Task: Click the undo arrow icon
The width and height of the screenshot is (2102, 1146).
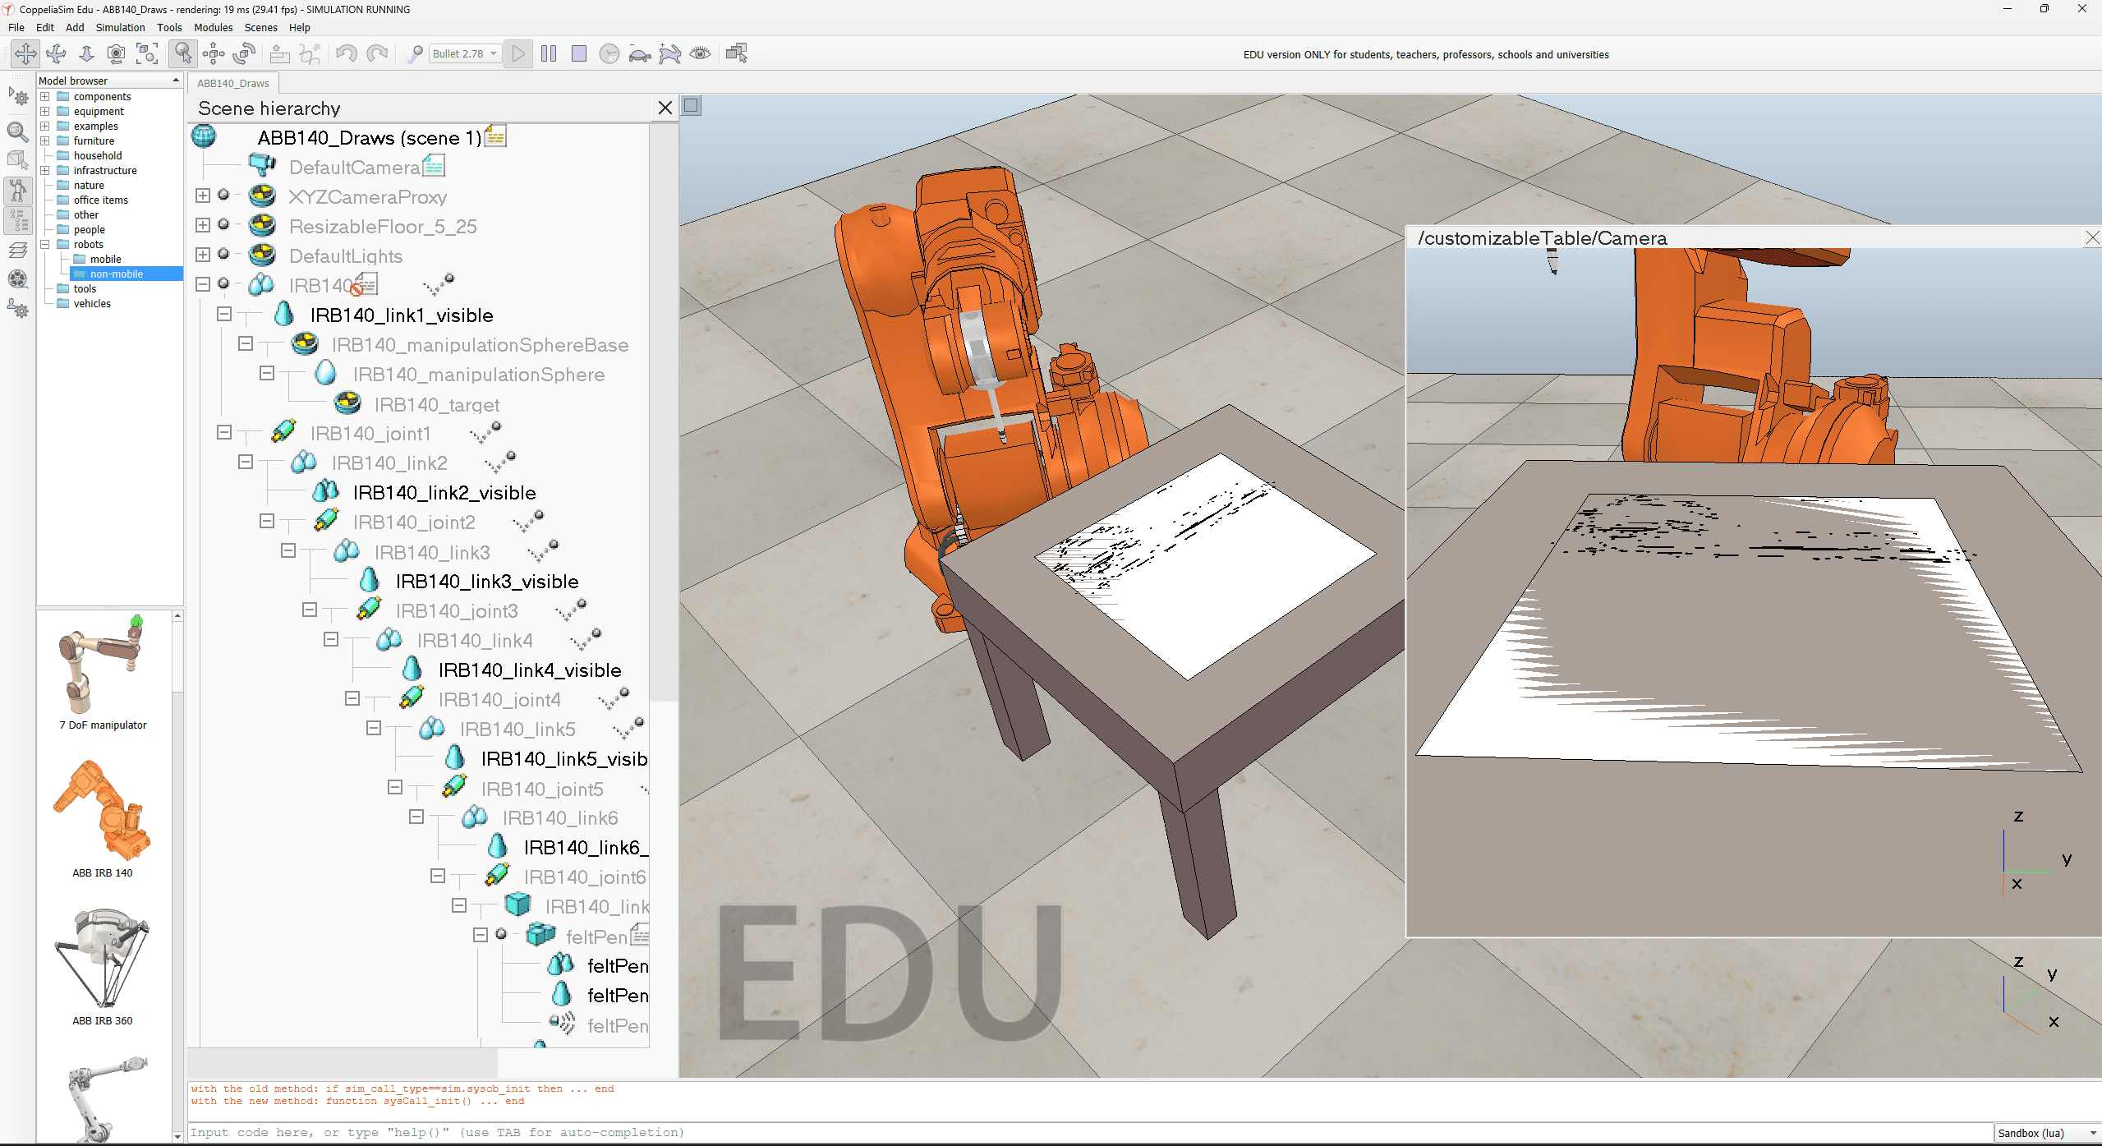Action: pos(346,54)
